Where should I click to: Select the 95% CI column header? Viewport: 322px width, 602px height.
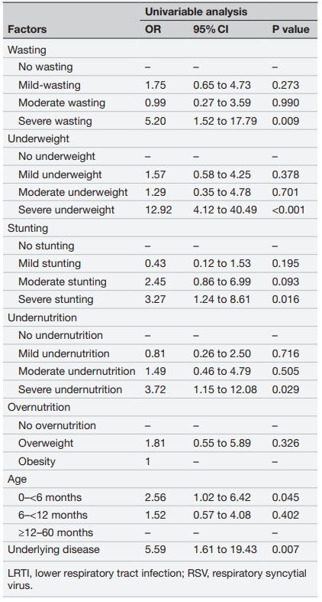click(x=211, y=29)
